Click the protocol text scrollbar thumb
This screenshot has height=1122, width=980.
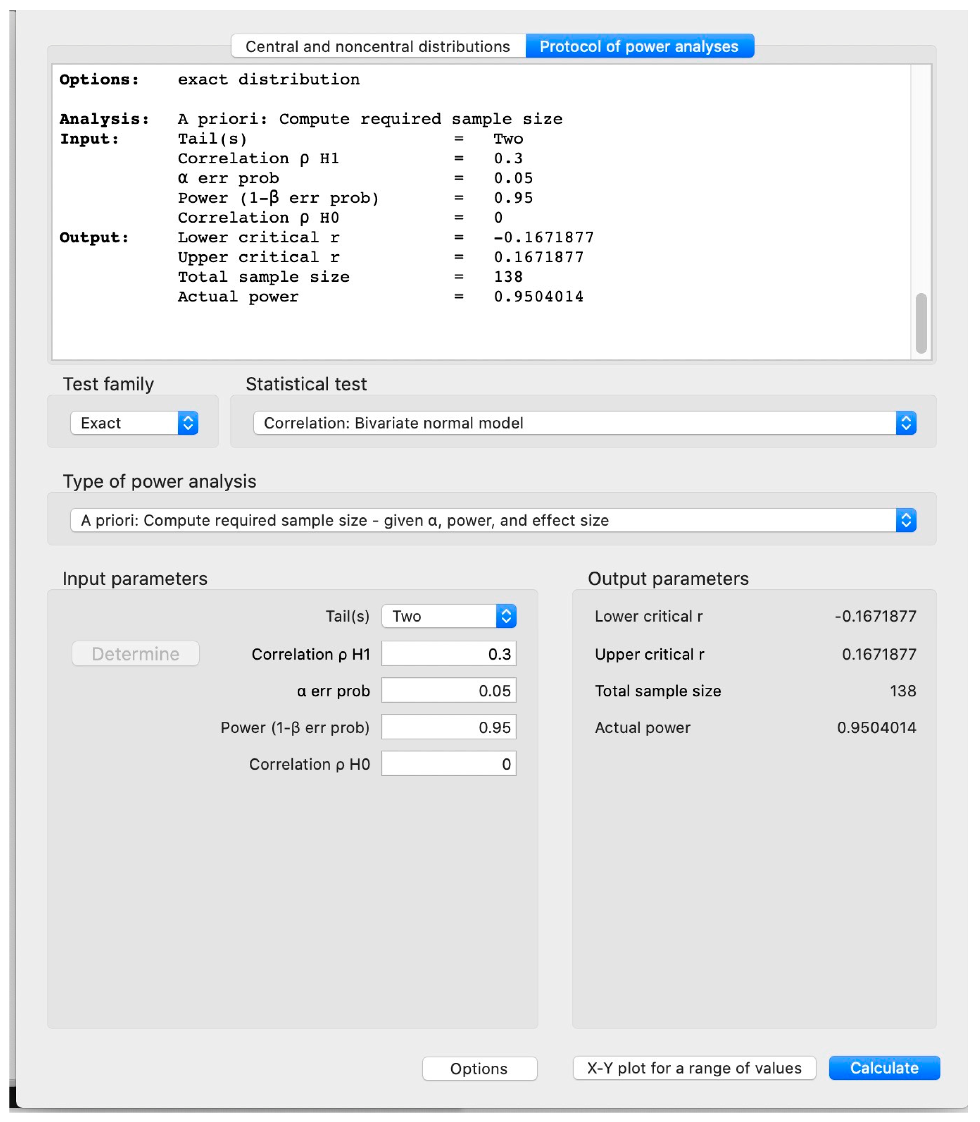921,323
